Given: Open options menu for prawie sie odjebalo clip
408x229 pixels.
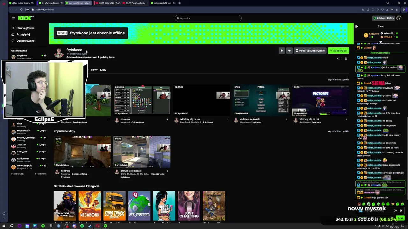Looking at the screenshot, I should pos(167,171).
